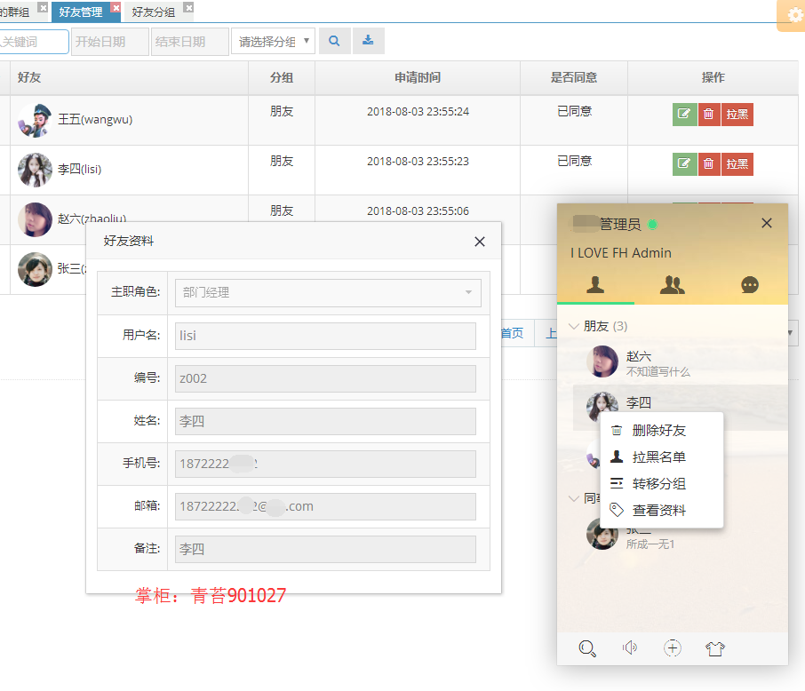The height and width of the screenshot is (691, 805).
Task: Open the skin shirt icon in chat panel
Action: 715,648
